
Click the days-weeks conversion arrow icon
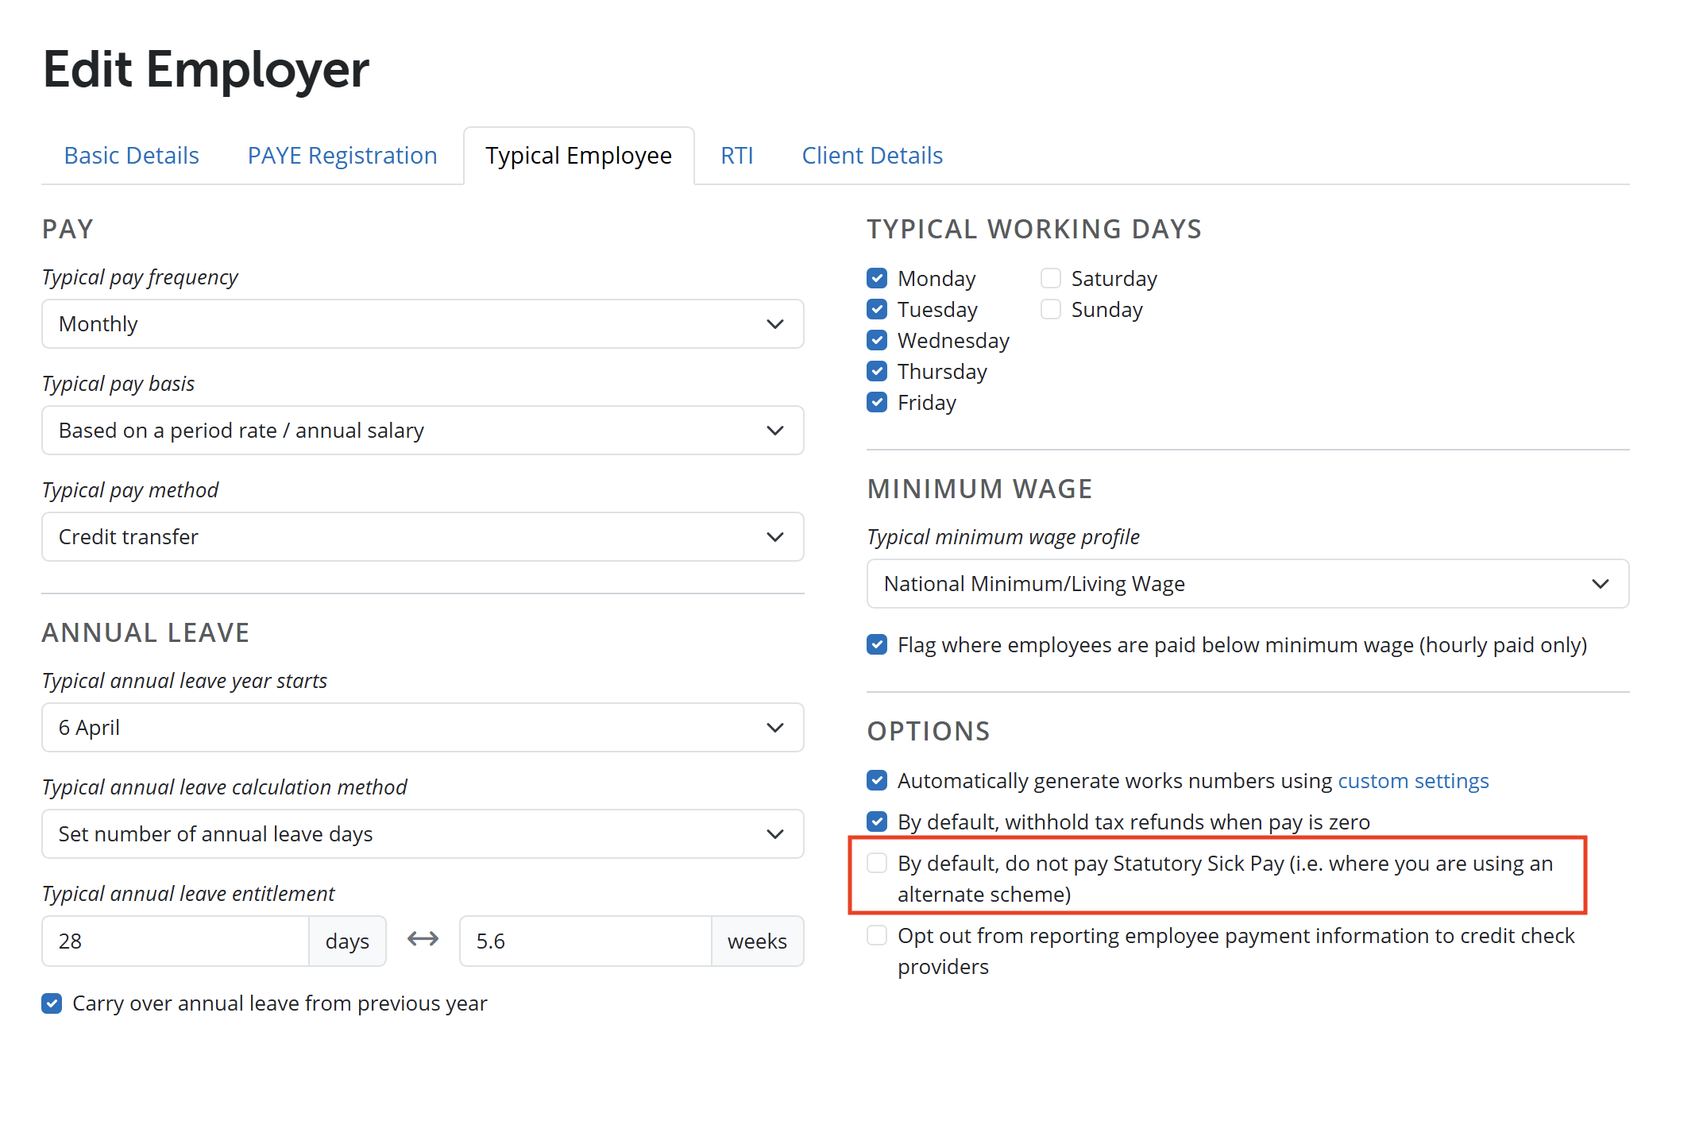(423, 940)
